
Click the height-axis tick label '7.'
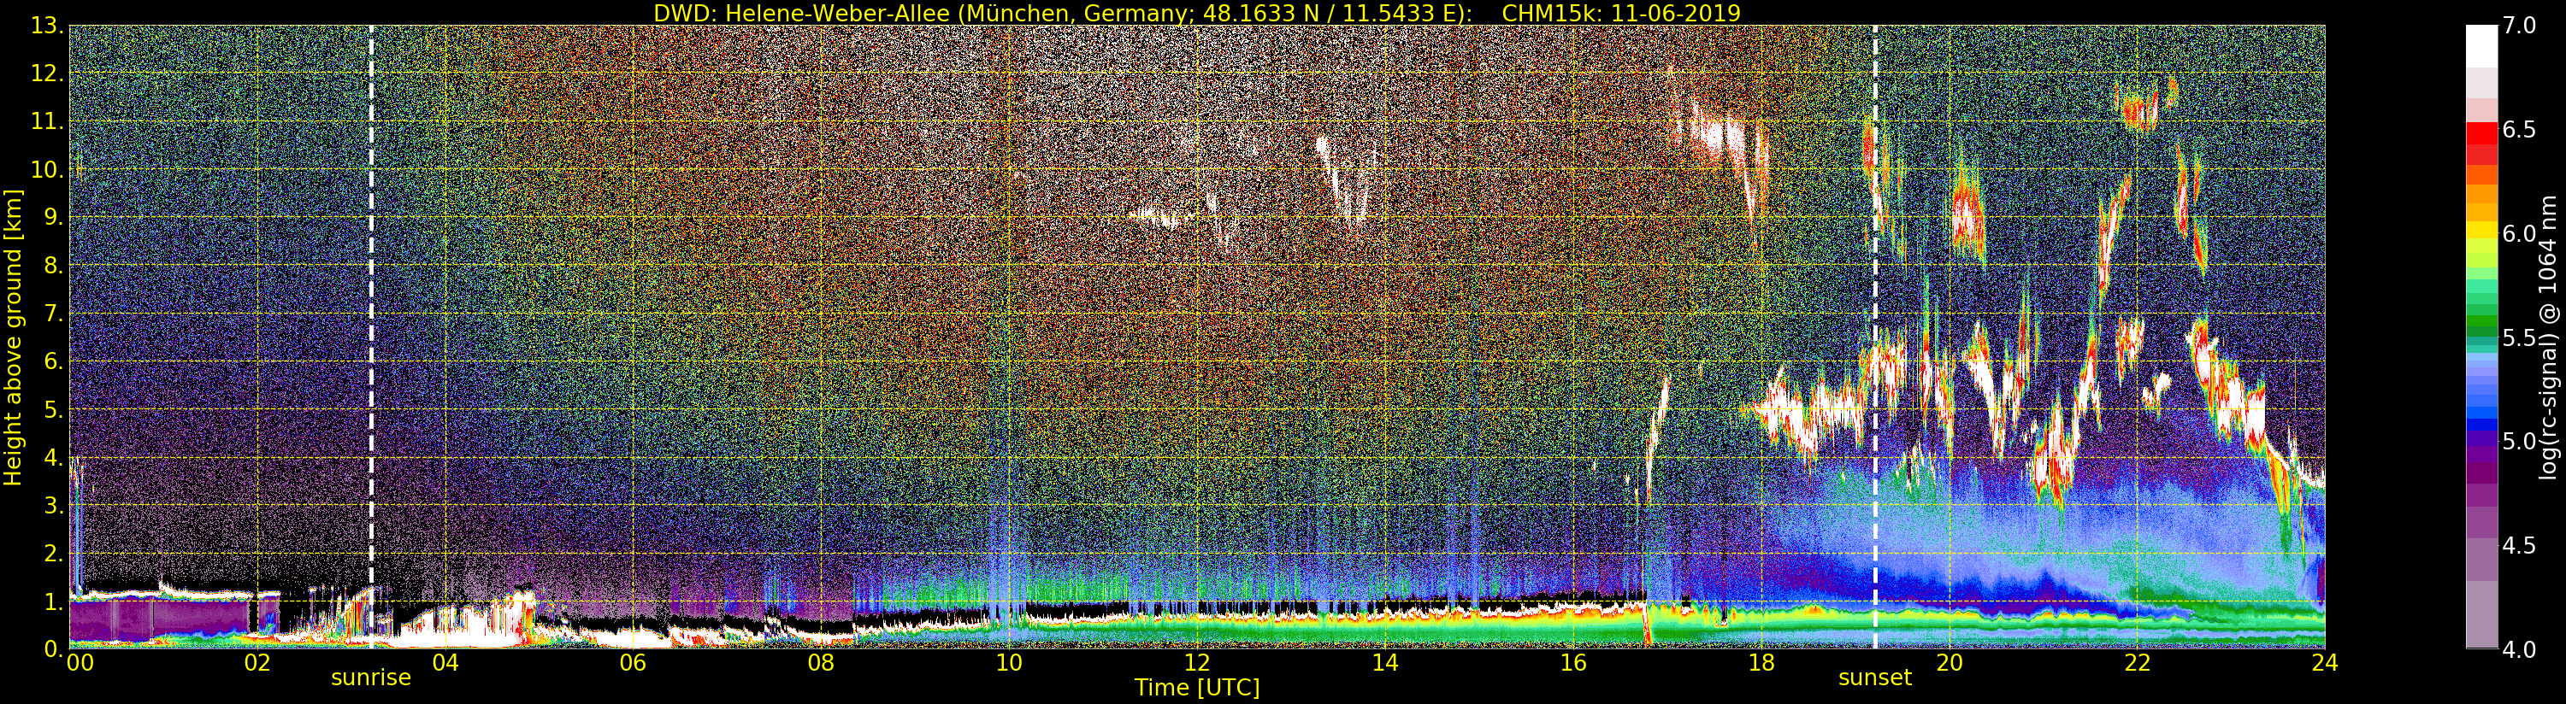coord(53,314)
